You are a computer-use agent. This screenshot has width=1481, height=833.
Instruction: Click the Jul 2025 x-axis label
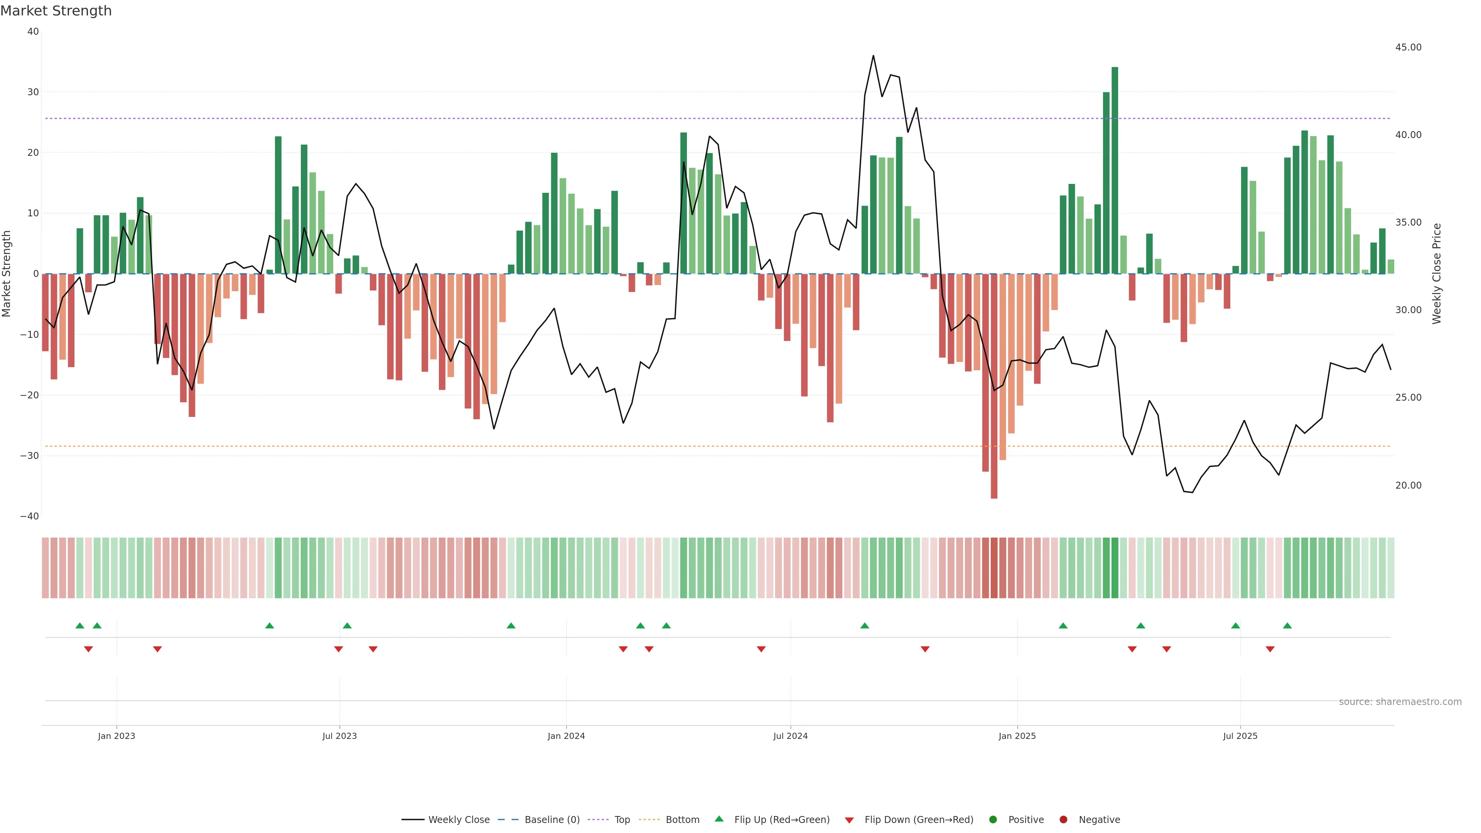[x=1240, y=736]
